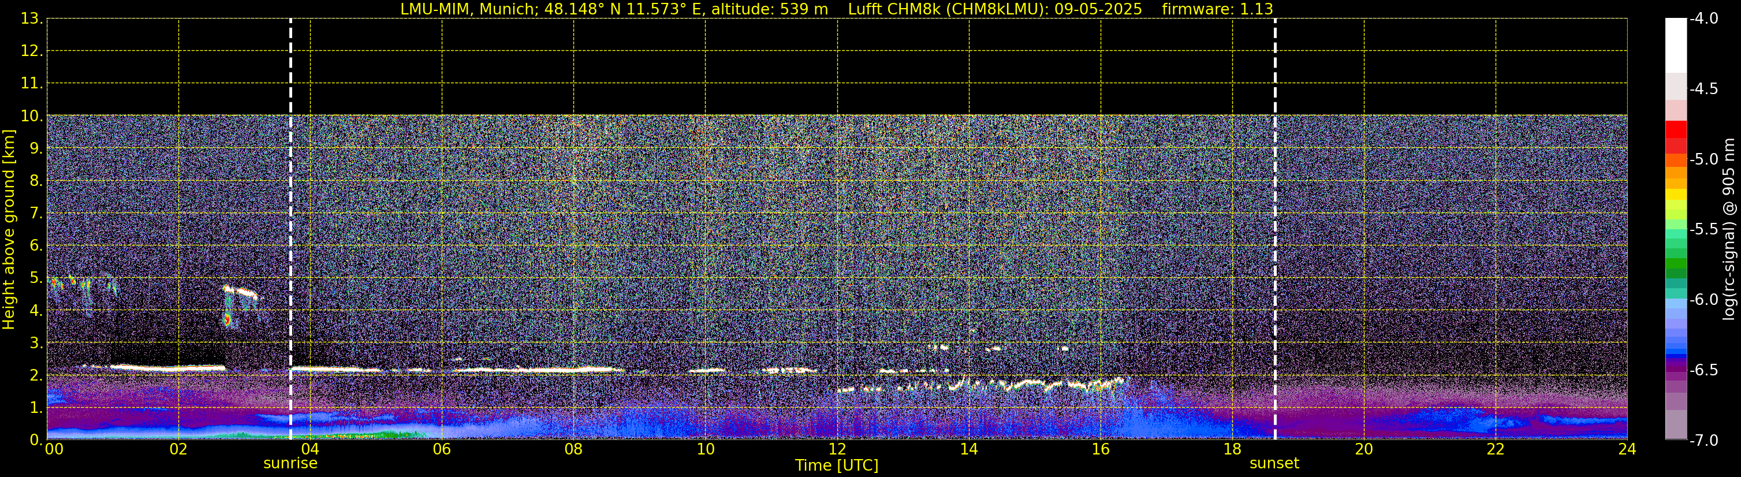Click the 'sunrise' label below the axis
1741x477 pixels.
pyautogui.click(x=290, y=464)
